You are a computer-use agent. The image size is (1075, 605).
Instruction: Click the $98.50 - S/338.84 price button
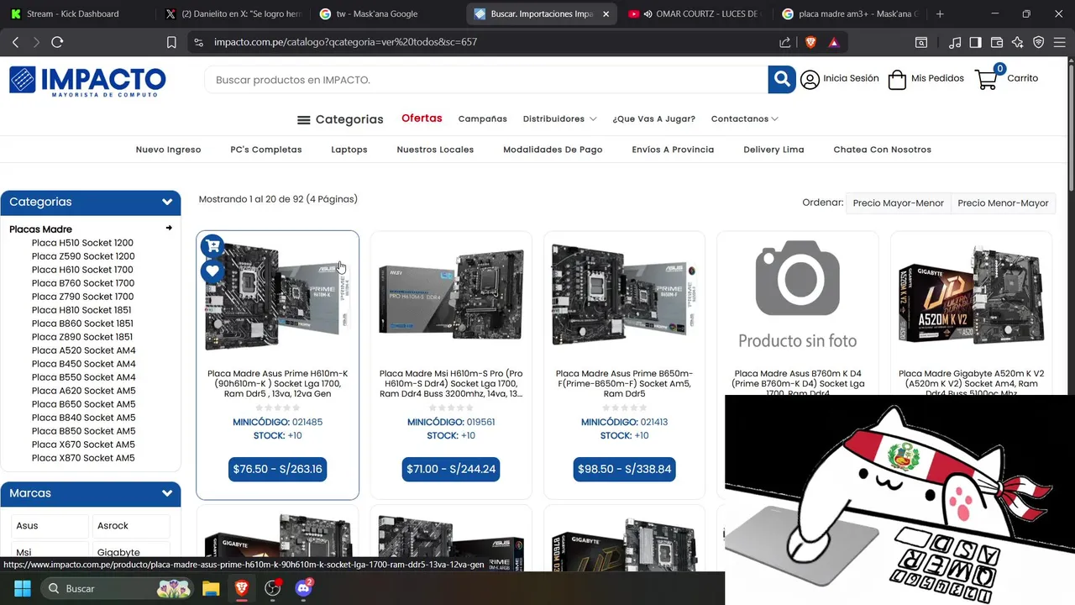624,469
